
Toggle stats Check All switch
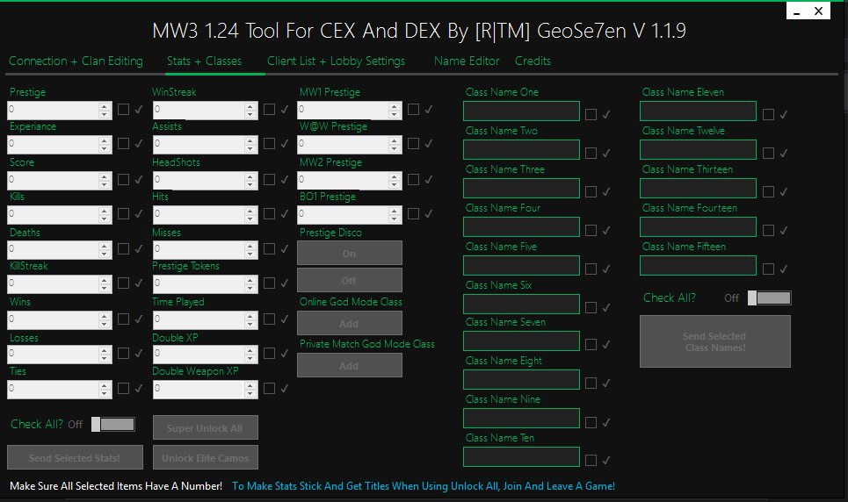click(x=113, y=424)
